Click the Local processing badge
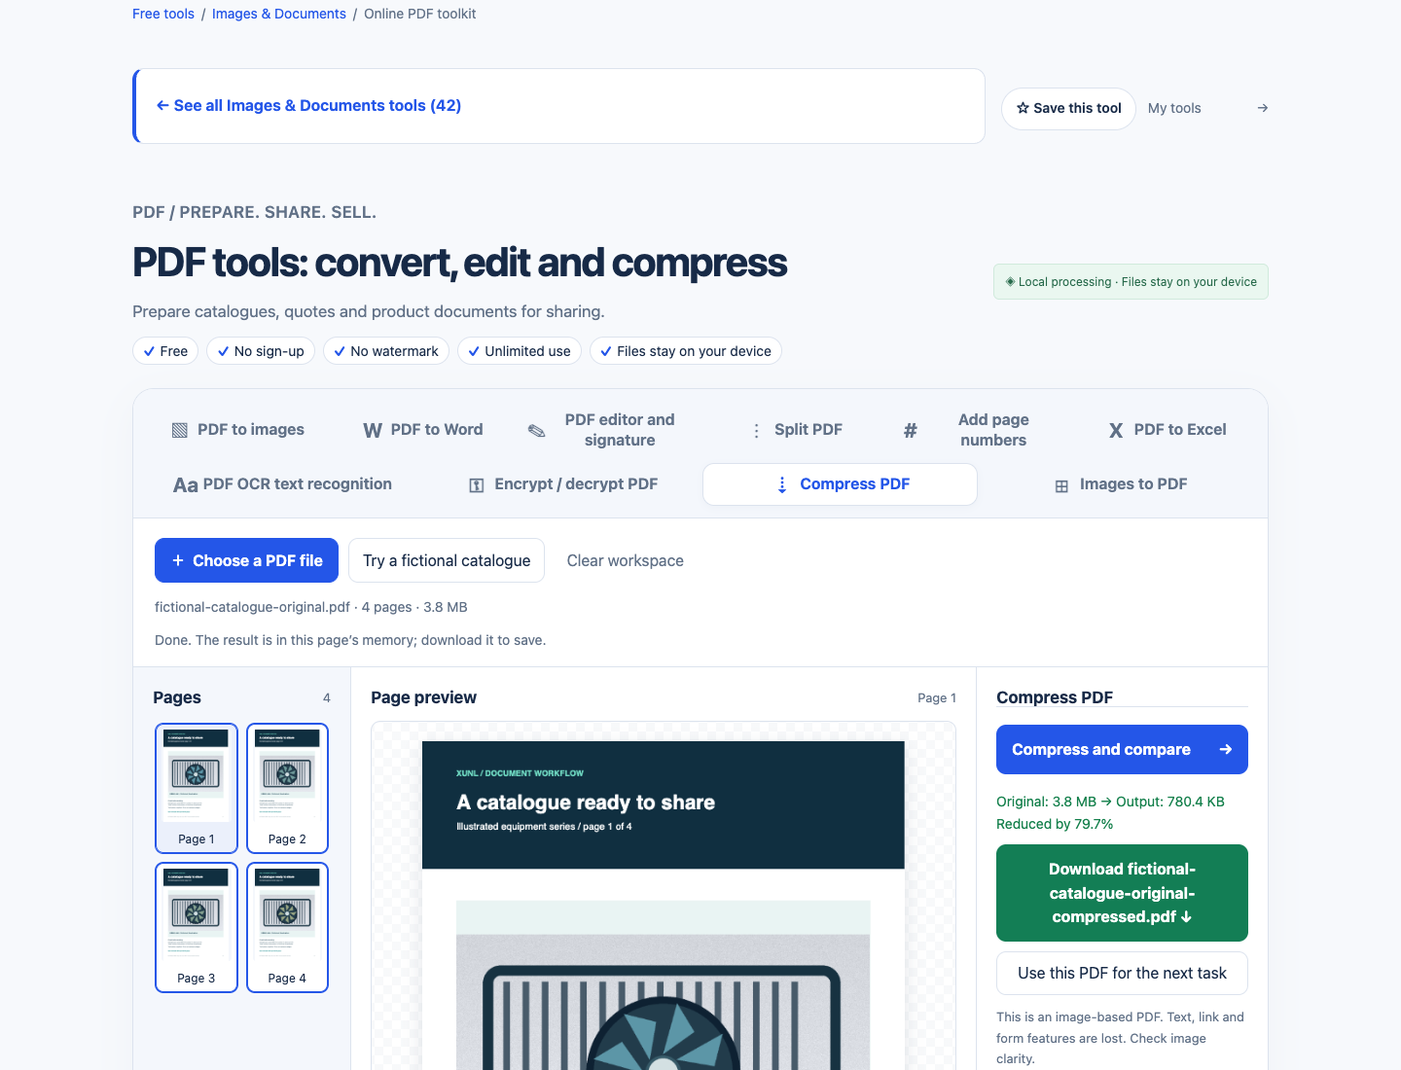Viewport: 1401px width, 1070px height. 1131,282
